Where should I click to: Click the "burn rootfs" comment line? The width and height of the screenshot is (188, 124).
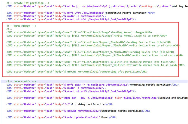pyautogui.click(x=21, y=81)
